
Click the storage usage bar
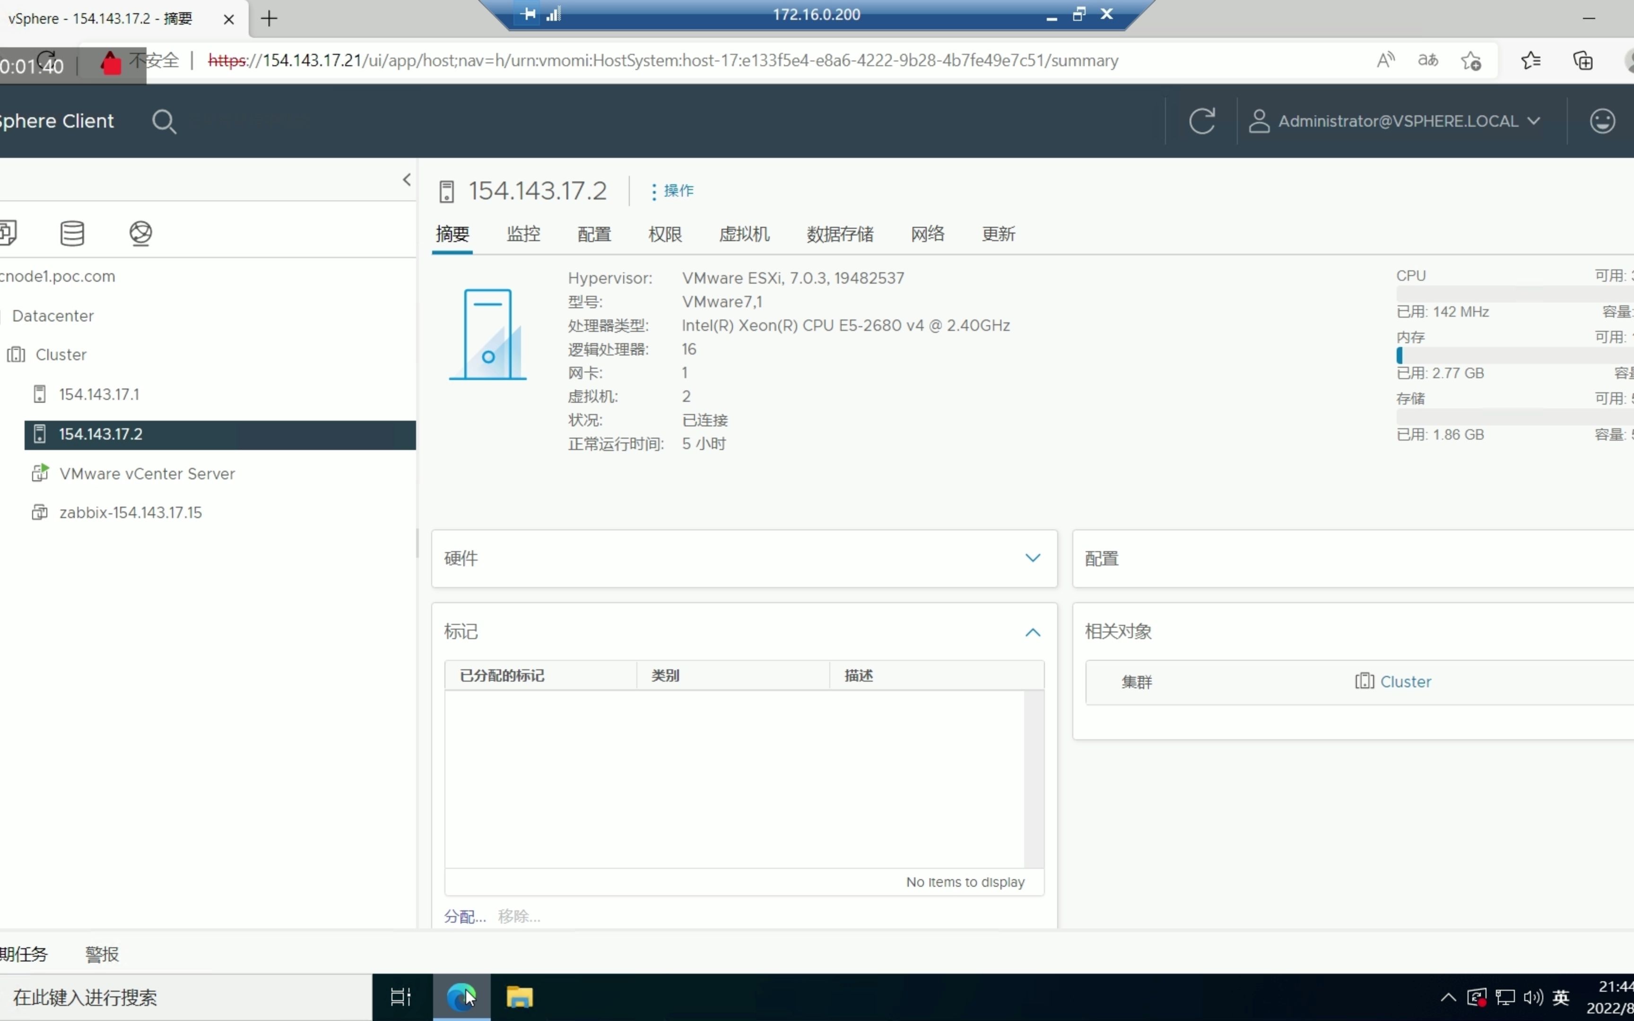pos(1514,417)
